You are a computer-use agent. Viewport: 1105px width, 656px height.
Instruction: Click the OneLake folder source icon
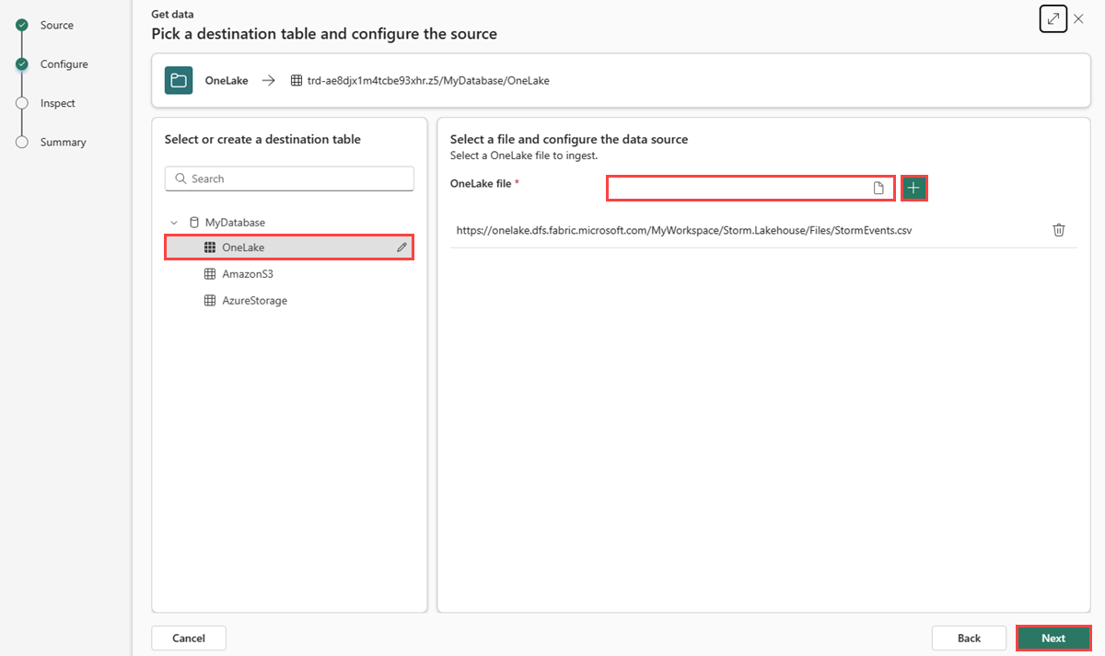pos(179,80)
